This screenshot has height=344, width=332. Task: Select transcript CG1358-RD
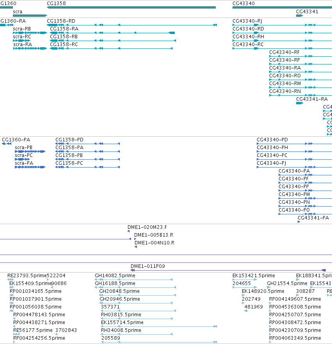[61, 21]
